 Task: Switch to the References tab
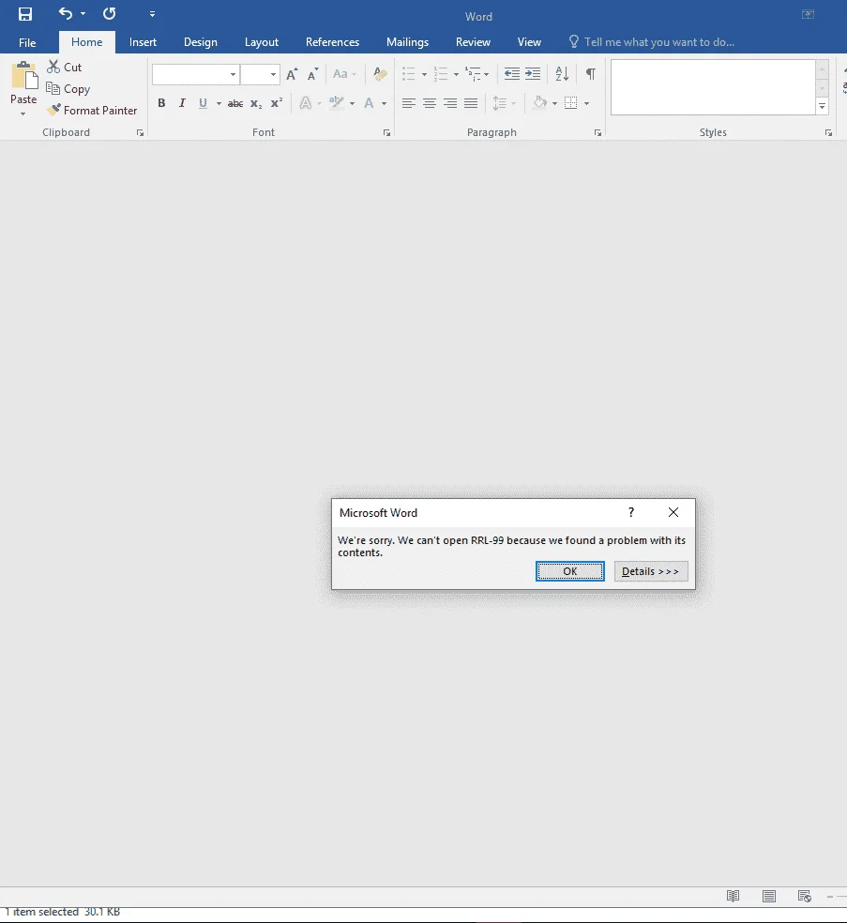coord(332,42)
